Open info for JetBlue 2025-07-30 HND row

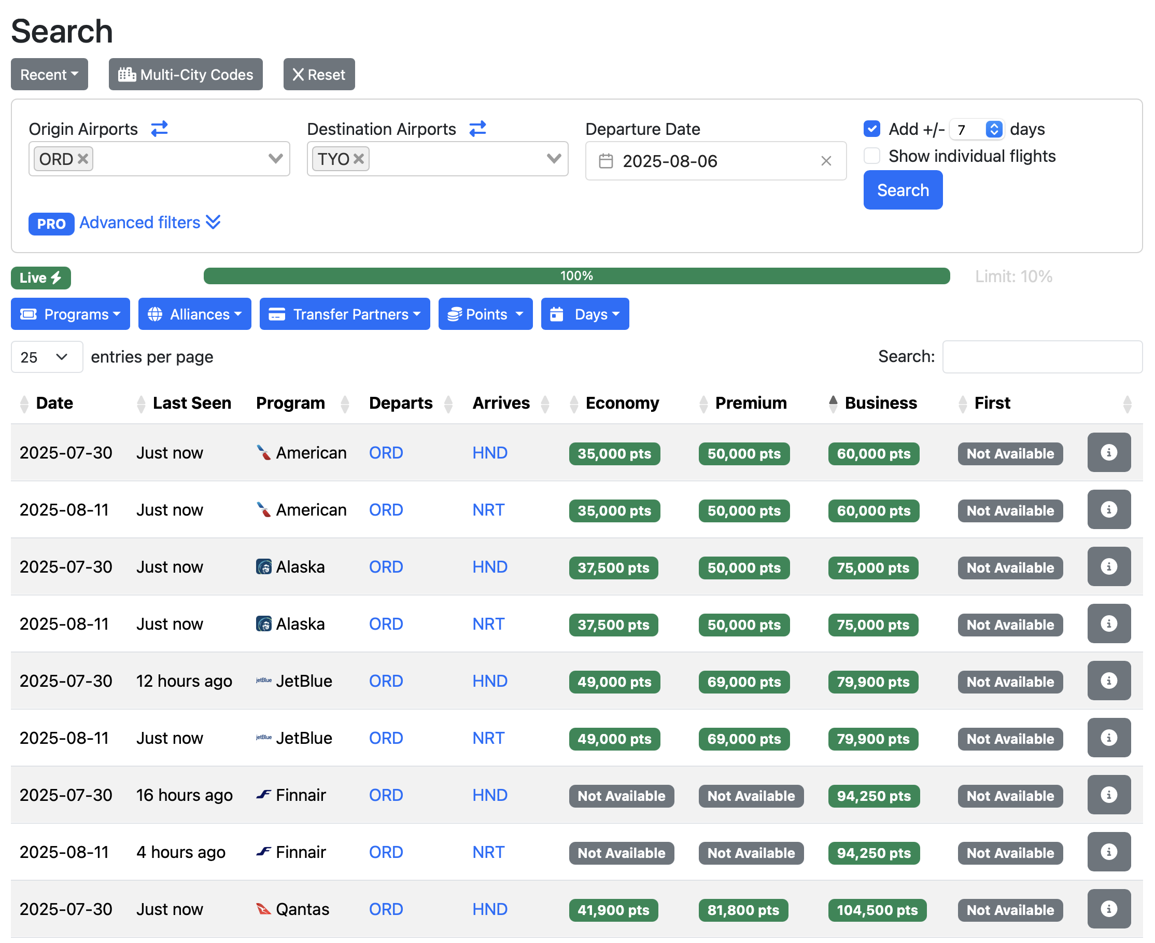click(x=1109, y=681)
